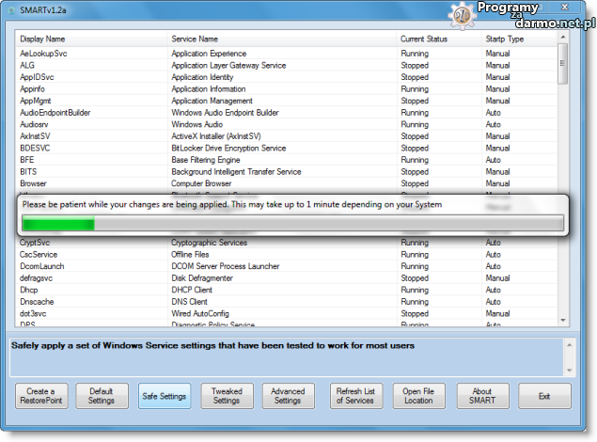Select the AppIDSvc row

coord(286,77)
